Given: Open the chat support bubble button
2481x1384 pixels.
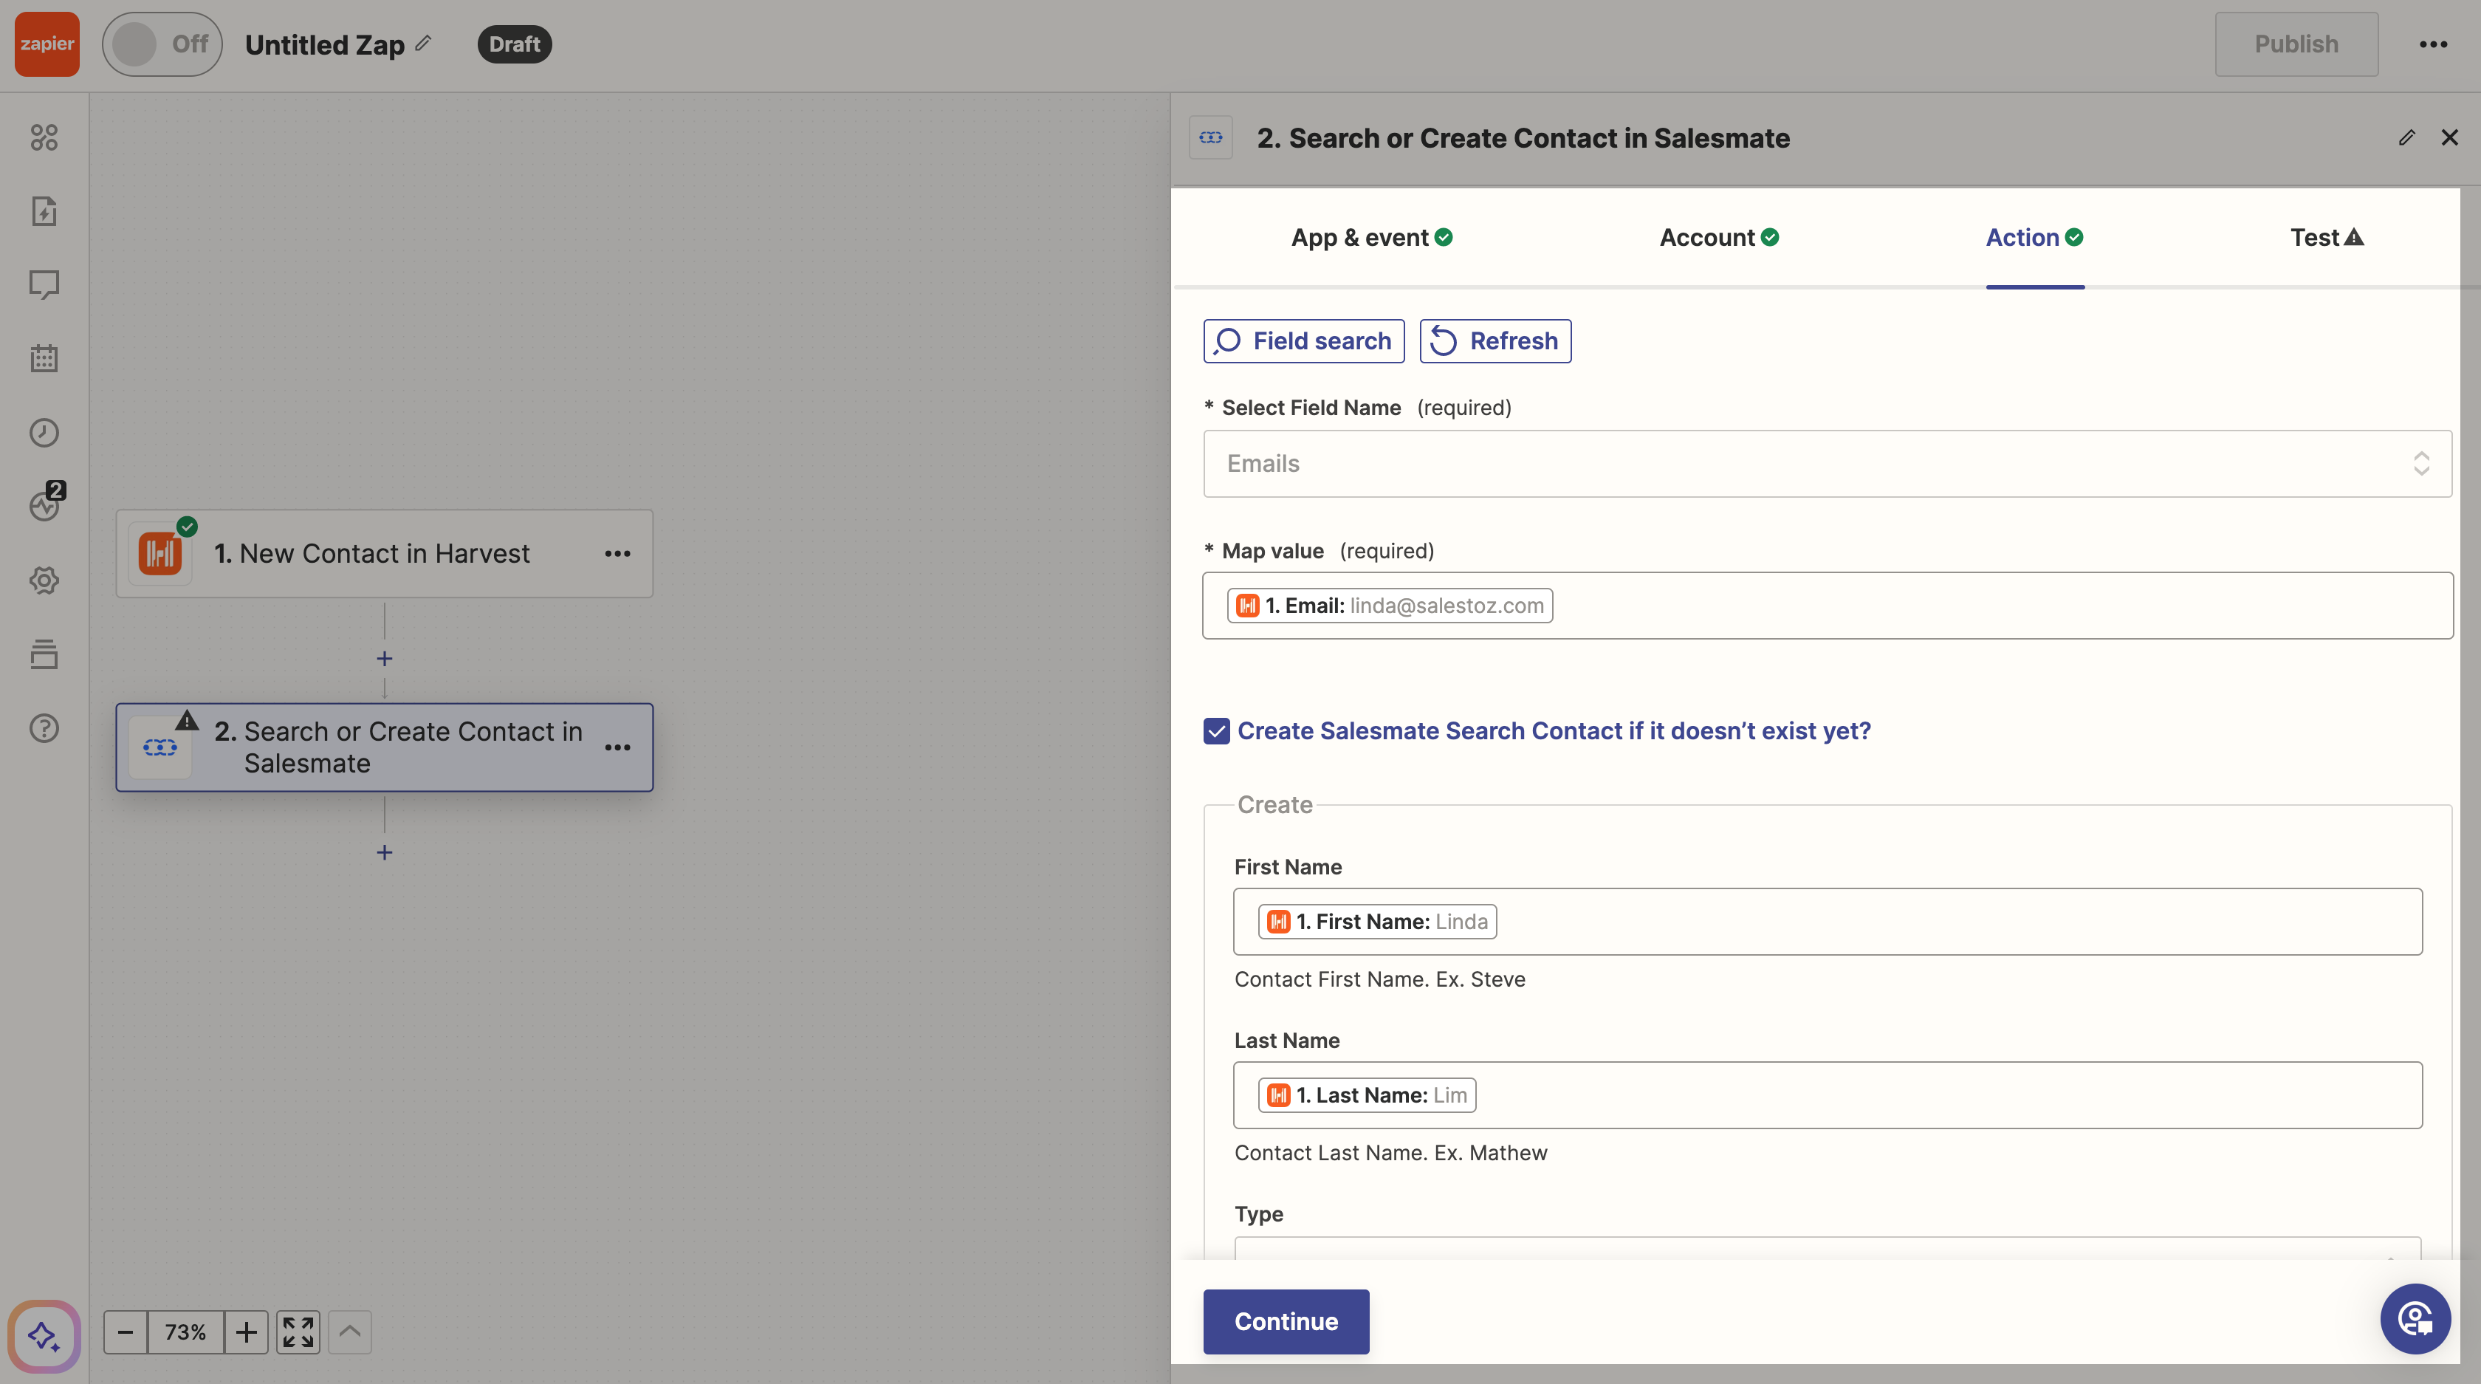Looking at the screenshot, I should [x=2415, y=1318].
